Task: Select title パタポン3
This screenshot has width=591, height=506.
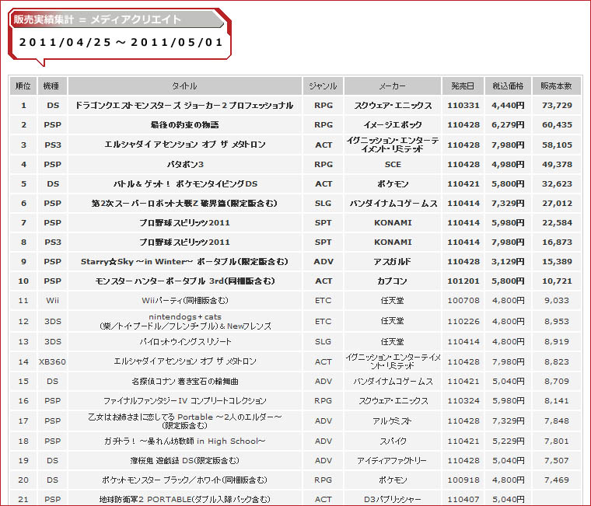Action: 185,164
